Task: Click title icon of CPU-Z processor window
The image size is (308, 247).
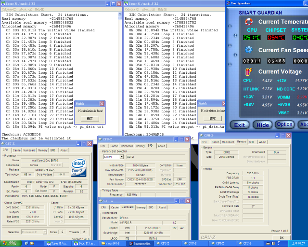Action: [3, 144]
